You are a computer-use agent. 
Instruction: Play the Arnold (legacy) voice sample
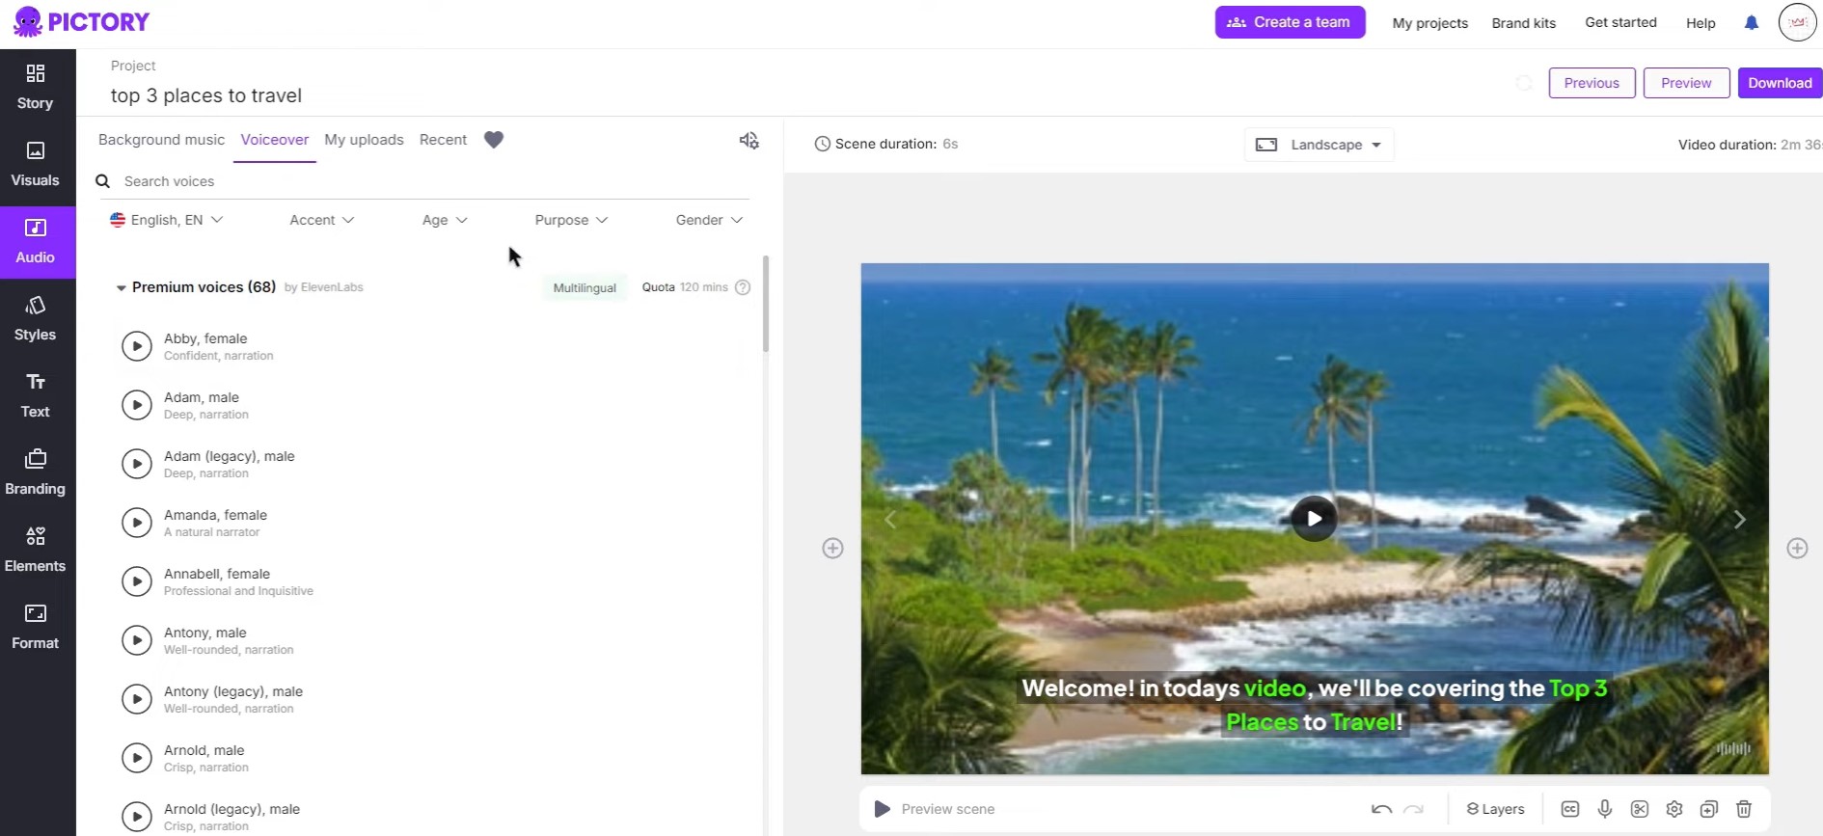click(x=137, y=817)
